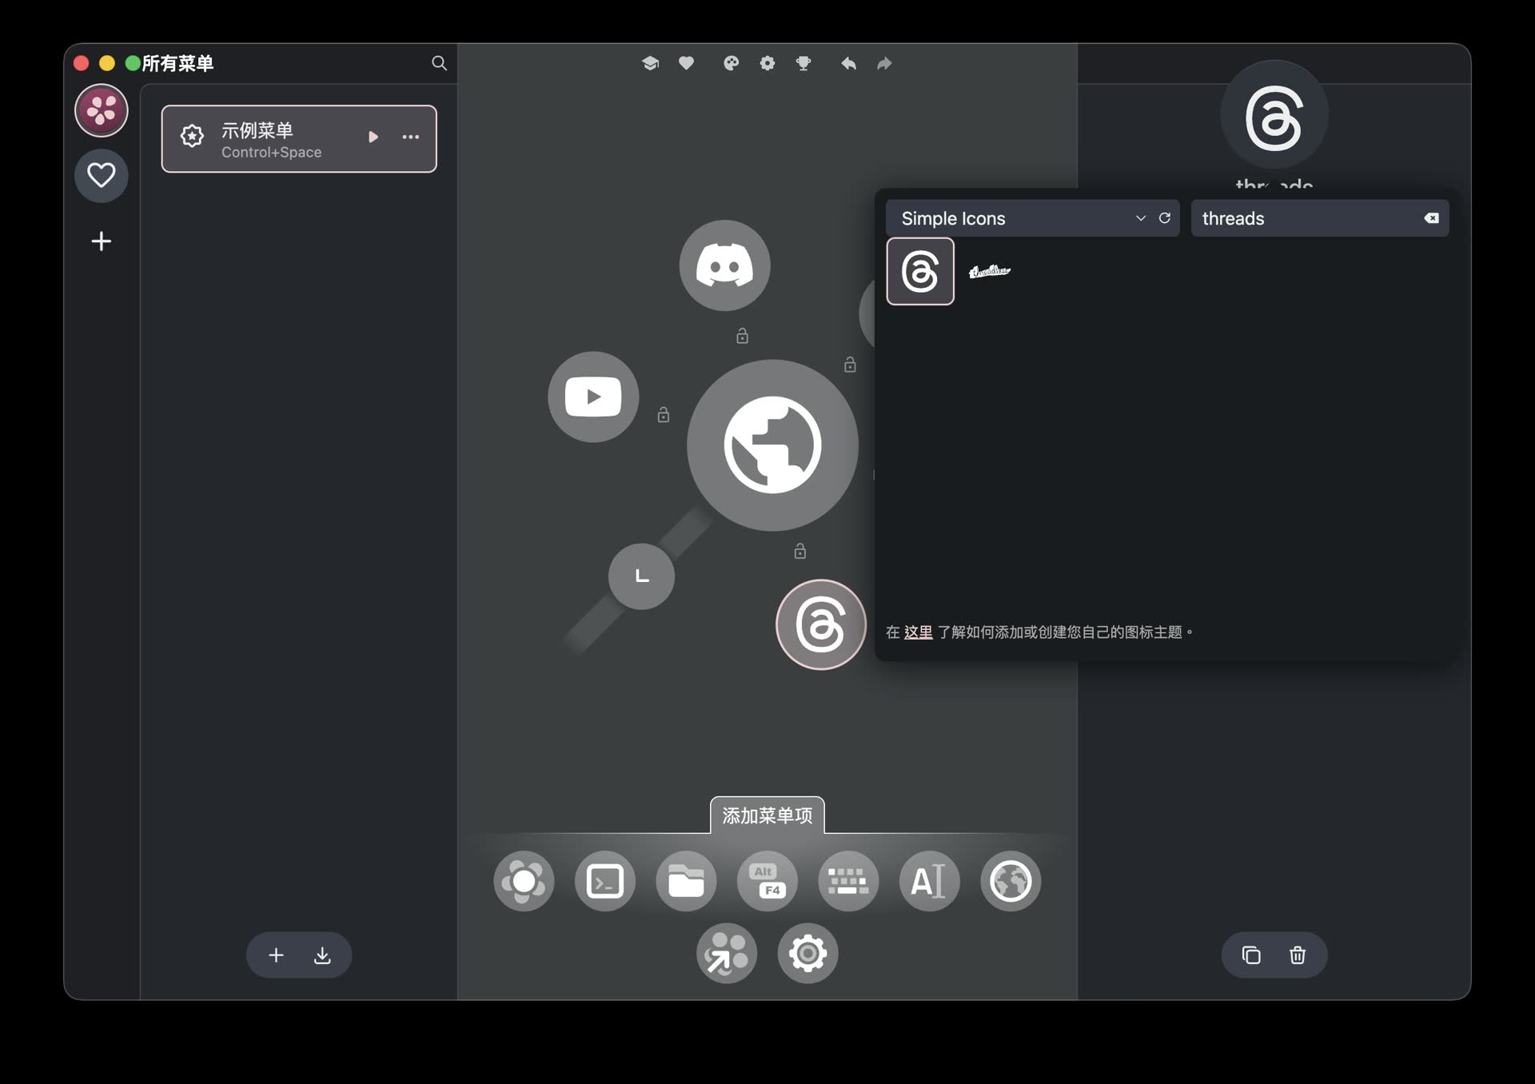Add a keyboard macro item type
Screen dimensions: 1535x1084
pos(848,881)
